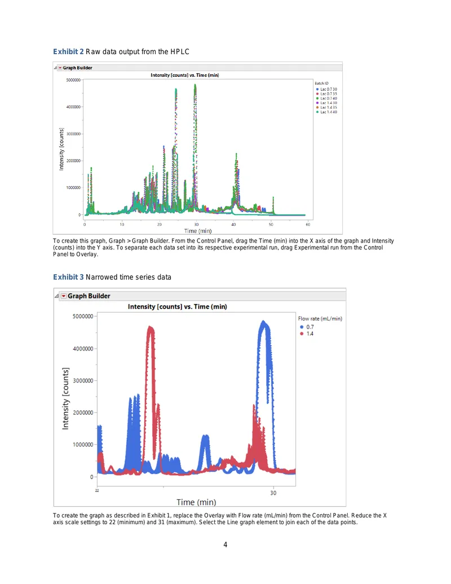
Task: Click the '22' tick on Exhibit 3 X axis
Action: tap(97, 490)
